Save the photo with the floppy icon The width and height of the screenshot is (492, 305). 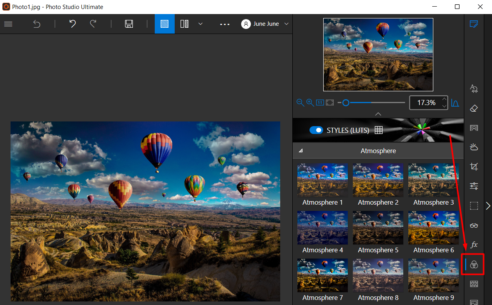point(129,24)
